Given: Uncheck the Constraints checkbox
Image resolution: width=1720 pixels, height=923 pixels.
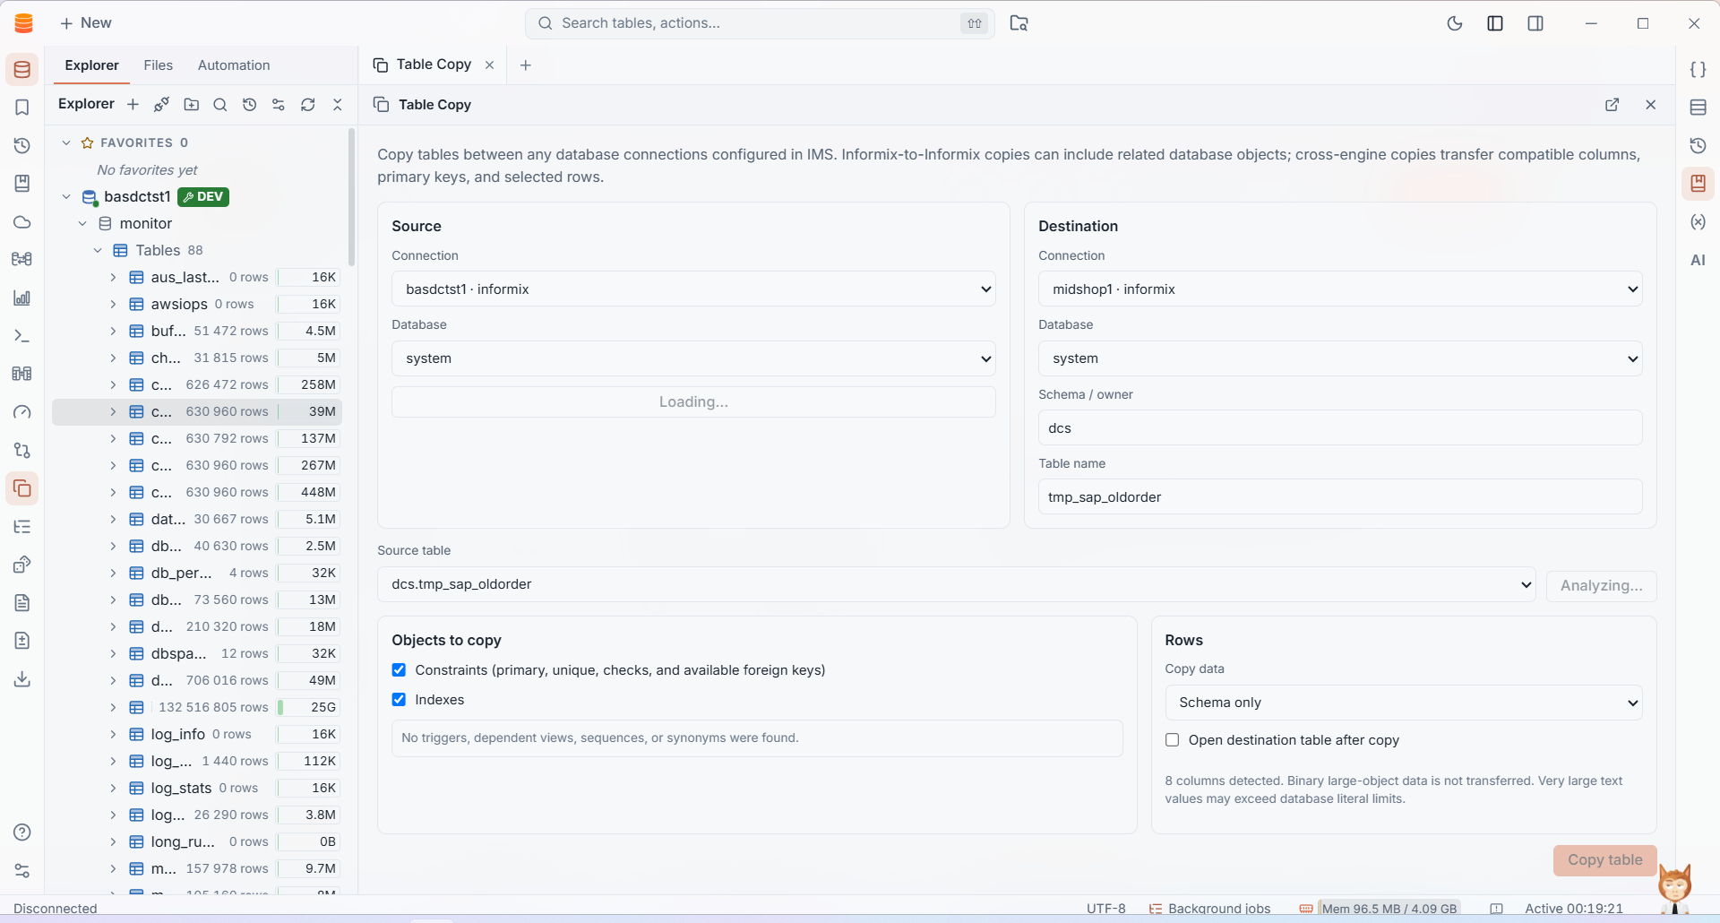Looking at the screenshot, I should pyautogui.click(x=399, y=670).
